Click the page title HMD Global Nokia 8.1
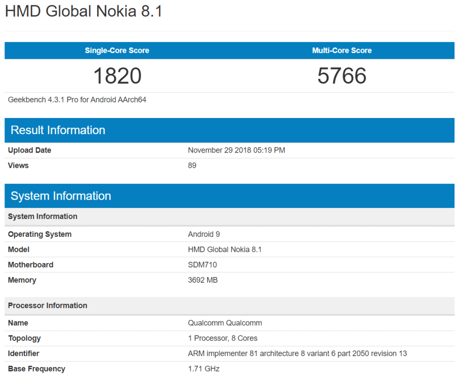The width and height of the screenshot is (466, 376). pos(84,11)
